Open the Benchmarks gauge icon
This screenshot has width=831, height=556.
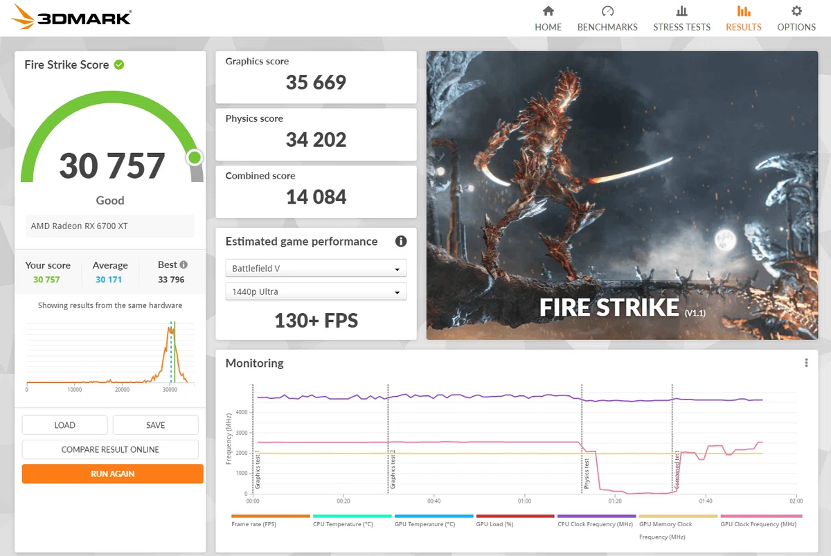click(x=607, y=11)
